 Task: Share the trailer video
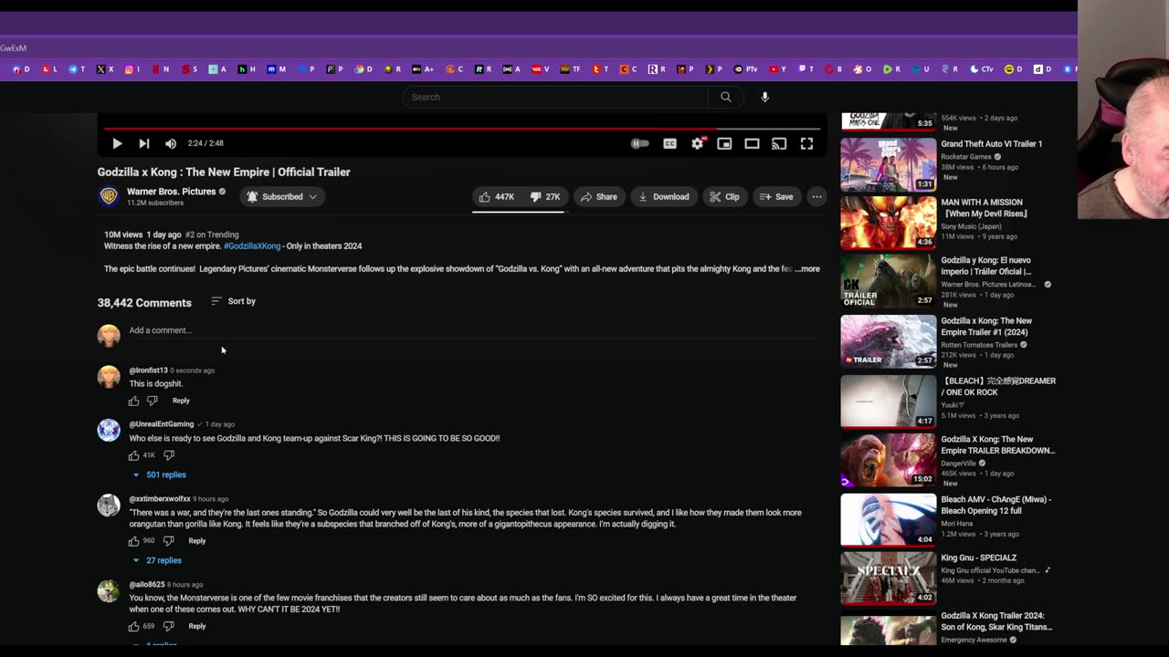598,196
